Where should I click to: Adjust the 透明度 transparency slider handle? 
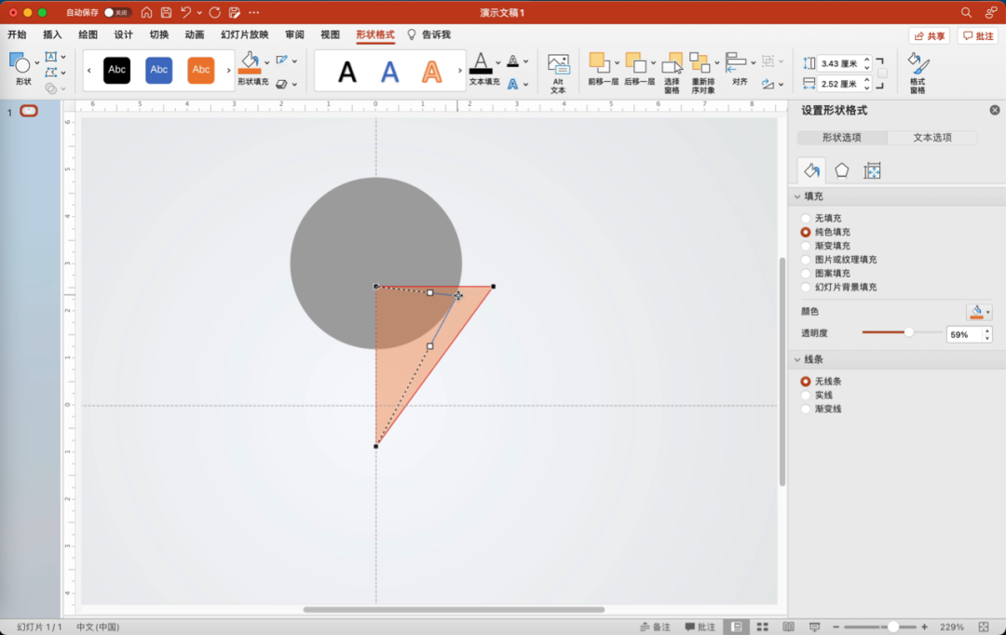pos(908,332)
